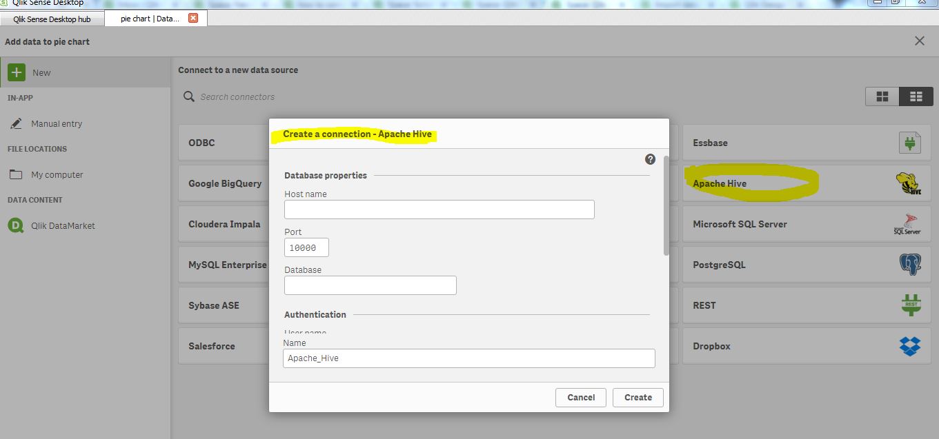Click the Authentication section heading

click(x=315, y=314)
